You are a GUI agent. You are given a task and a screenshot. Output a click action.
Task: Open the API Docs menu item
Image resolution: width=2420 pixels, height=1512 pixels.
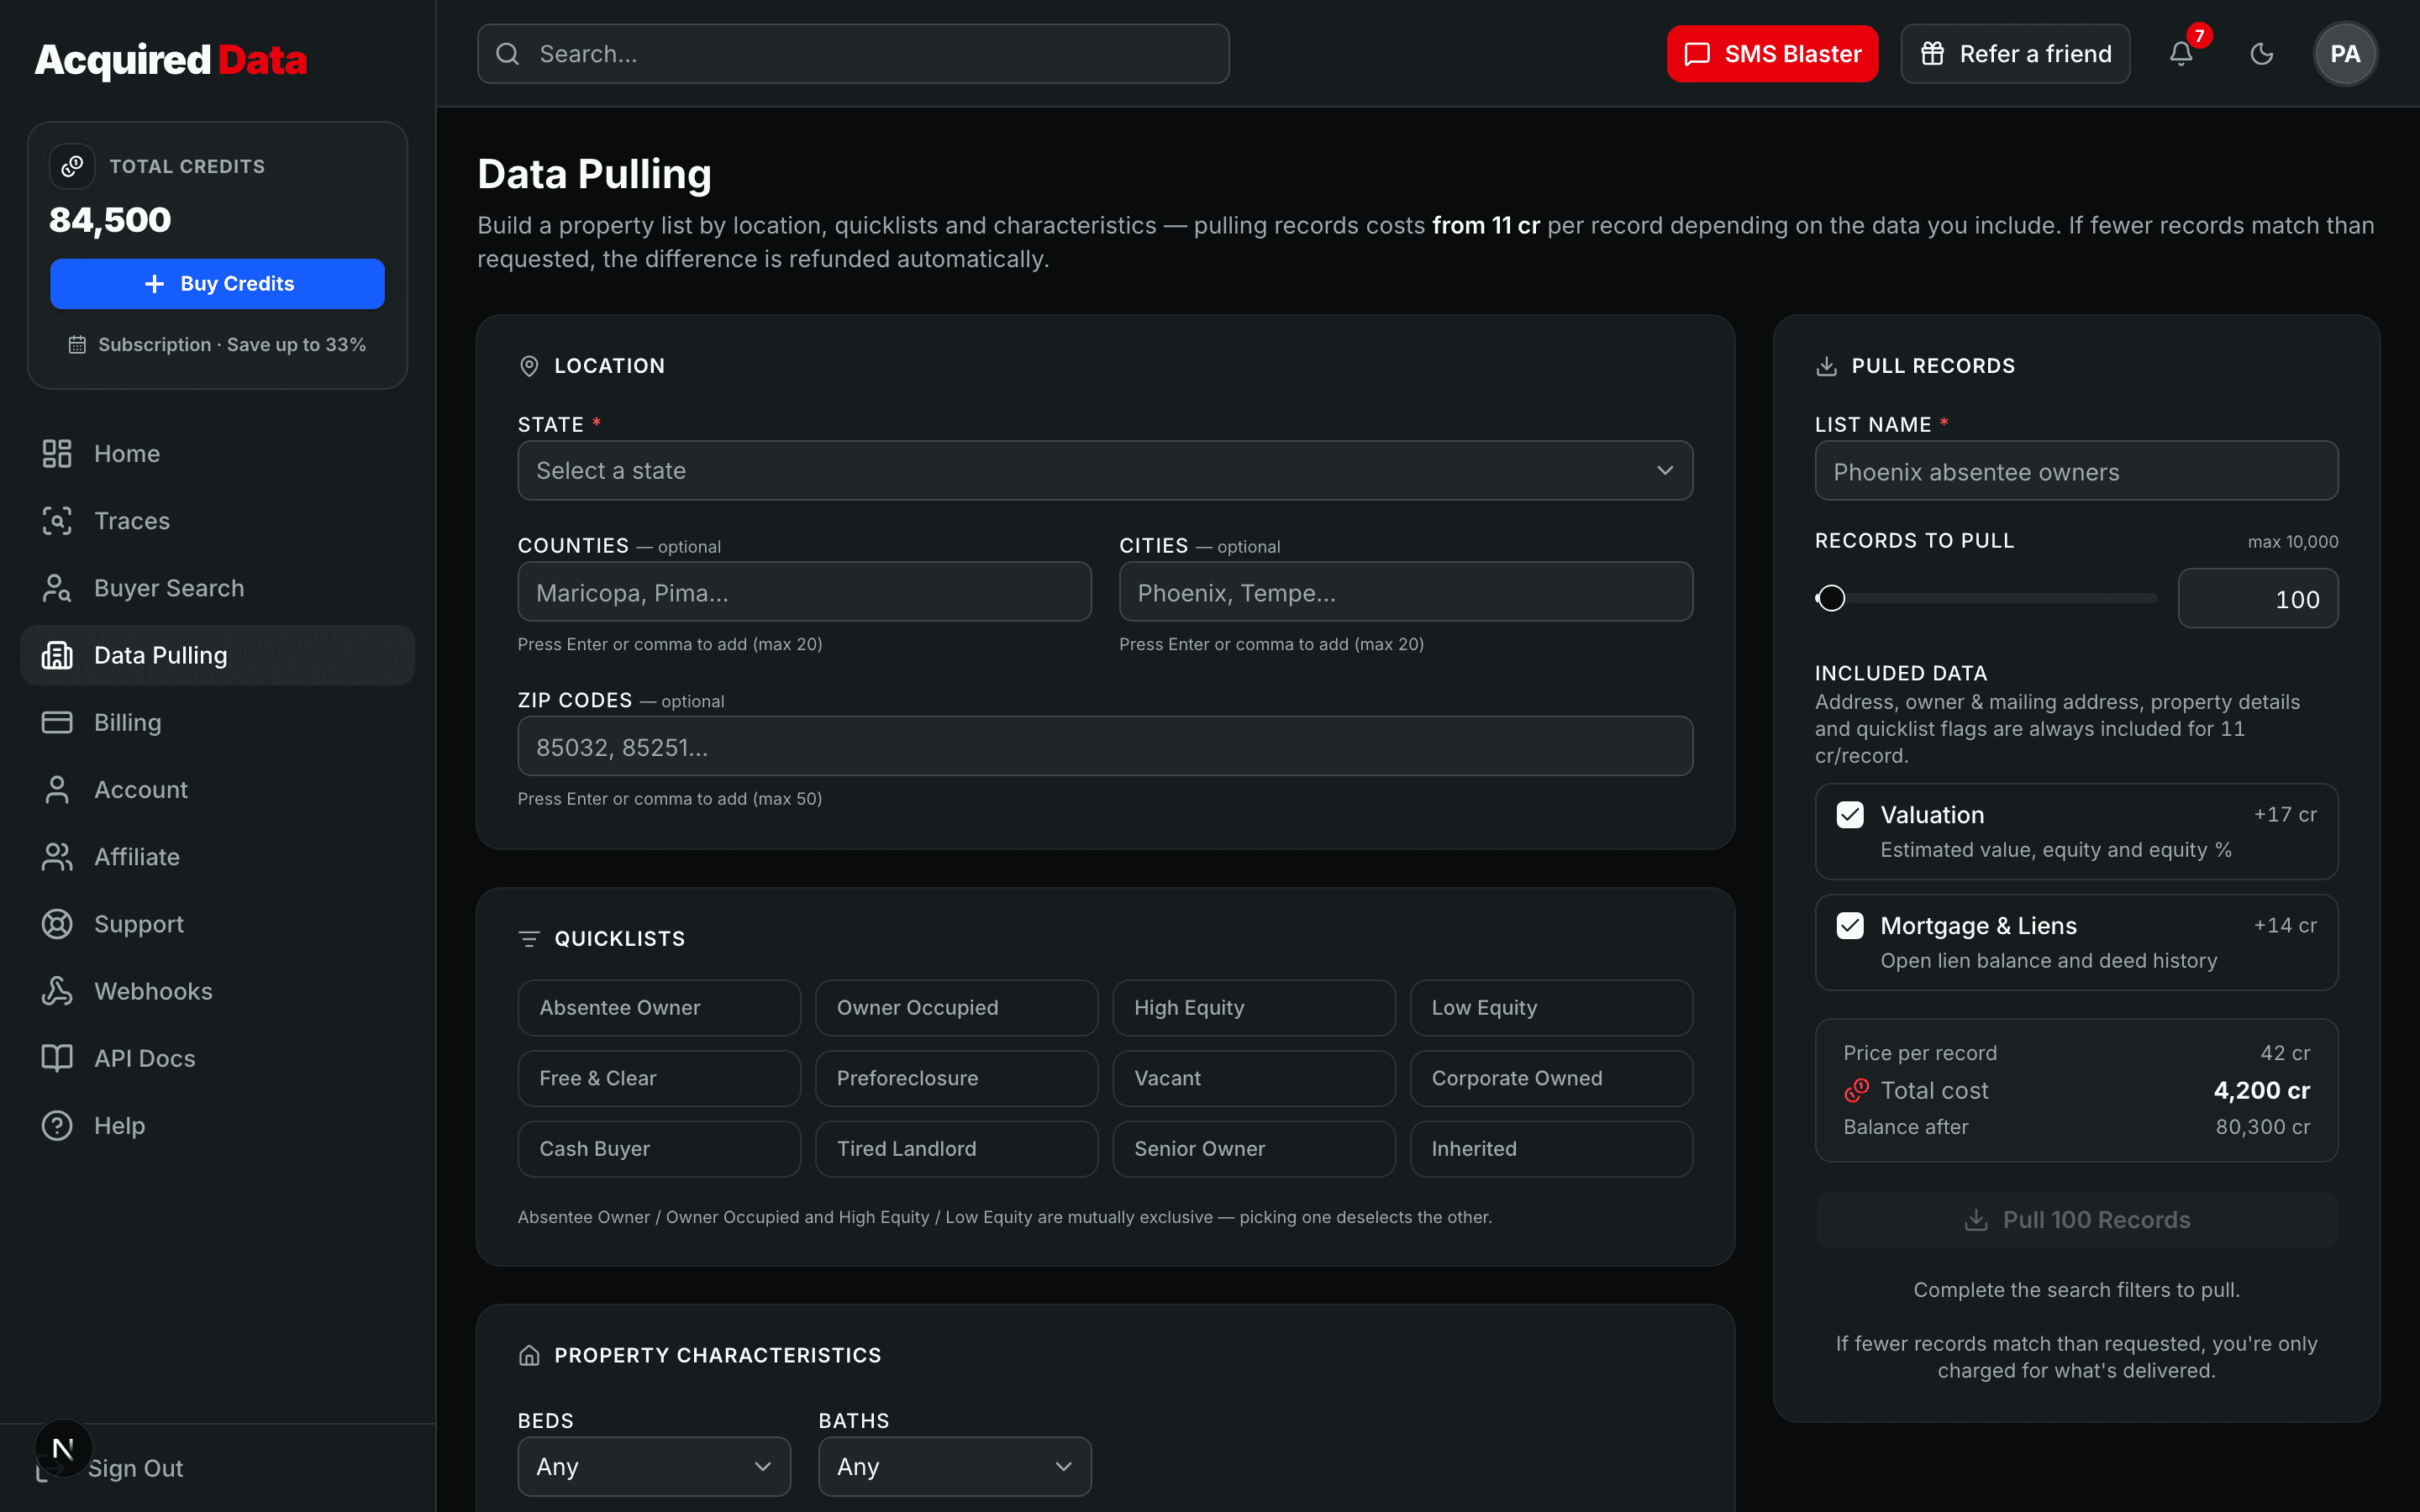(217, 1058)
